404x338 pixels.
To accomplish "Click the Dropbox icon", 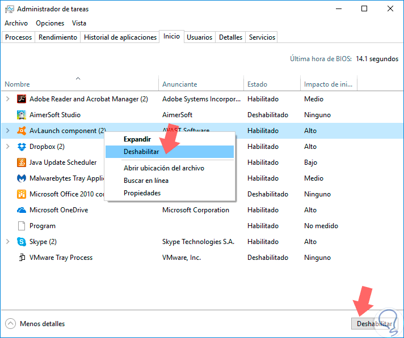I will click(x=22, y=147).
